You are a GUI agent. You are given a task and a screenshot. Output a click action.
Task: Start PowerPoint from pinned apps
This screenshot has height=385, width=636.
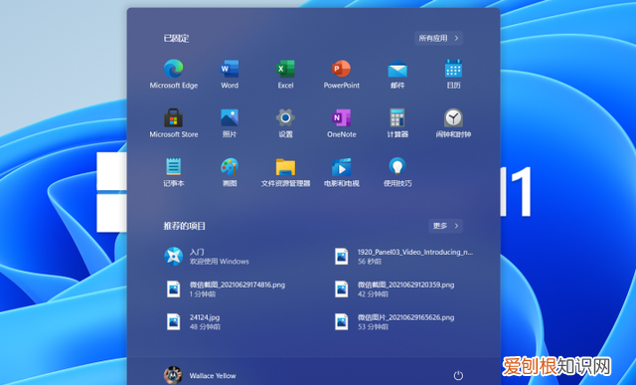click(342, 74)
